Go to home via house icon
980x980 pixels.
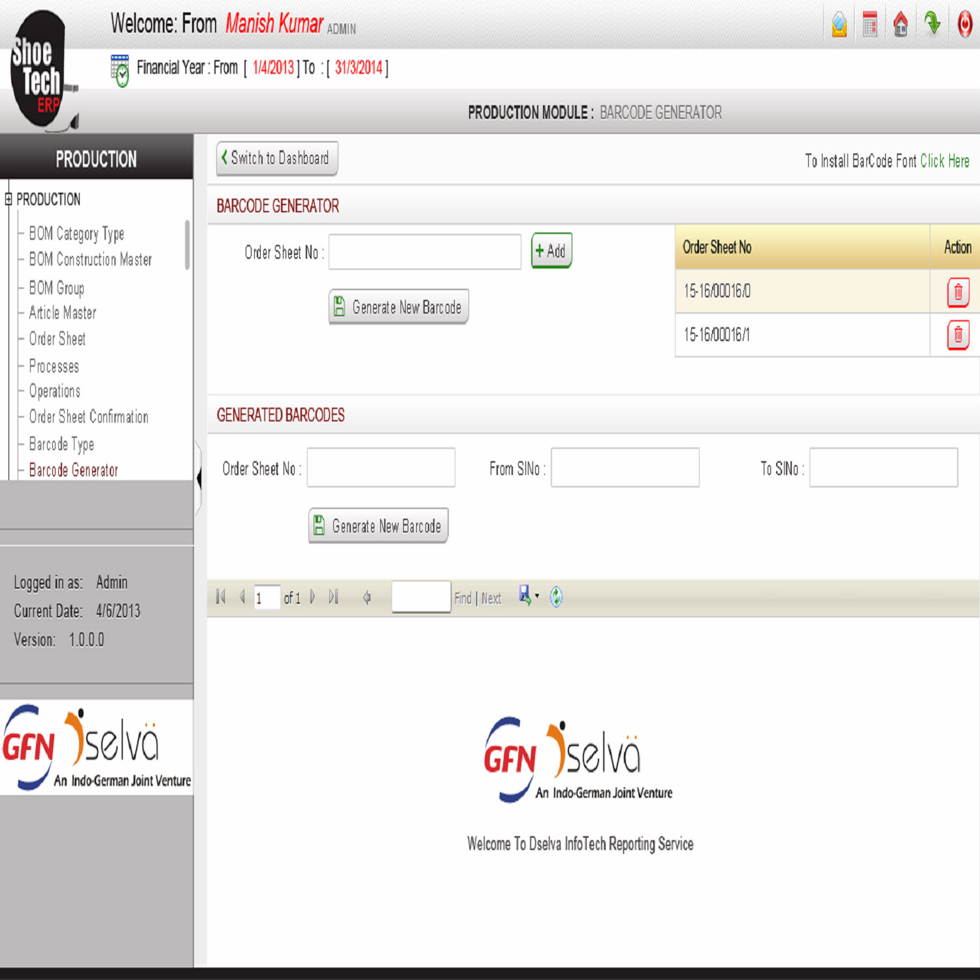tap(900, 25)
